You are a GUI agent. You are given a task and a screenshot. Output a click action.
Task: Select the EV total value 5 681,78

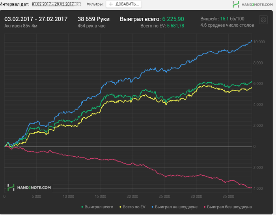click(x=175, y=26)
